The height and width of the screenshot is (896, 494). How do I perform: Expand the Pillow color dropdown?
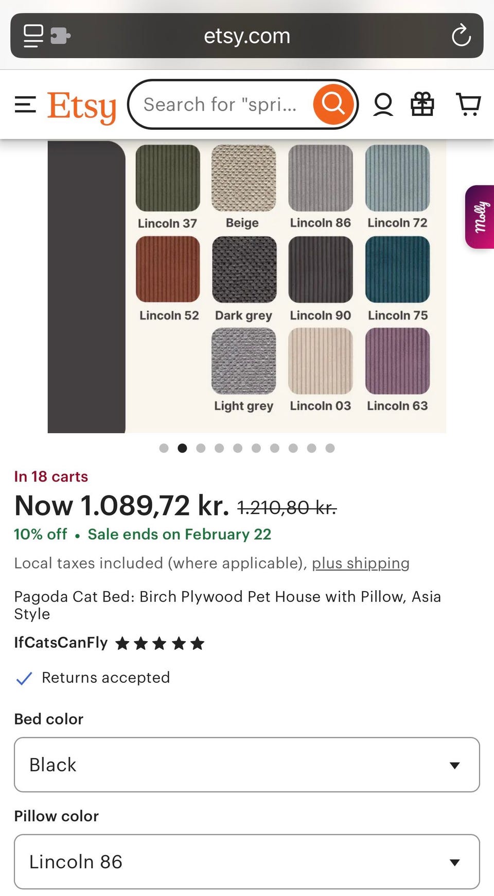pos(247,861)
